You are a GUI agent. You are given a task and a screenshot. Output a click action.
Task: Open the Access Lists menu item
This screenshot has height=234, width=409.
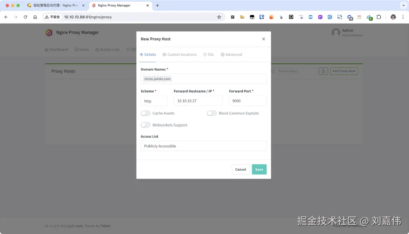point(107,49)
